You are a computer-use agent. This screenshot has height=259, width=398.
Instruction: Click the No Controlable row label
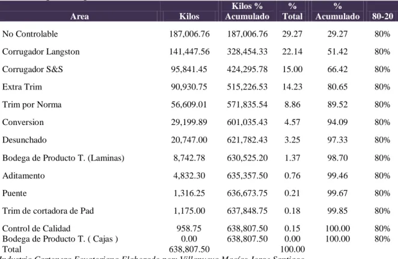(x=30, y=34)
